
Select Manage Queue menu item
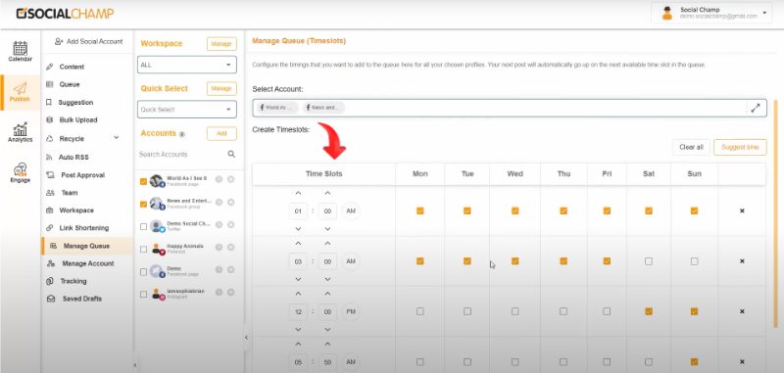click(87, 246)
